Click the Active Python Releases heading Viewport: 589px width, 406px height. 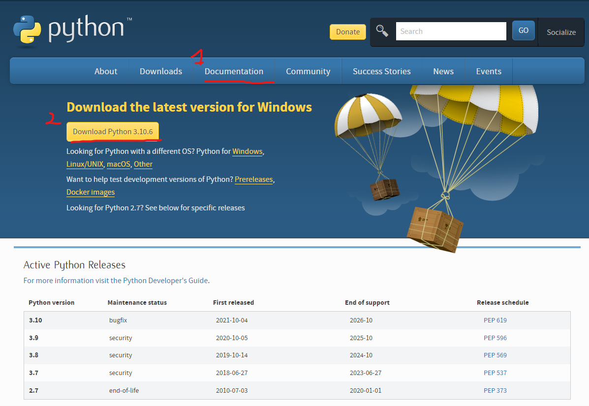(x=74, y=265)
